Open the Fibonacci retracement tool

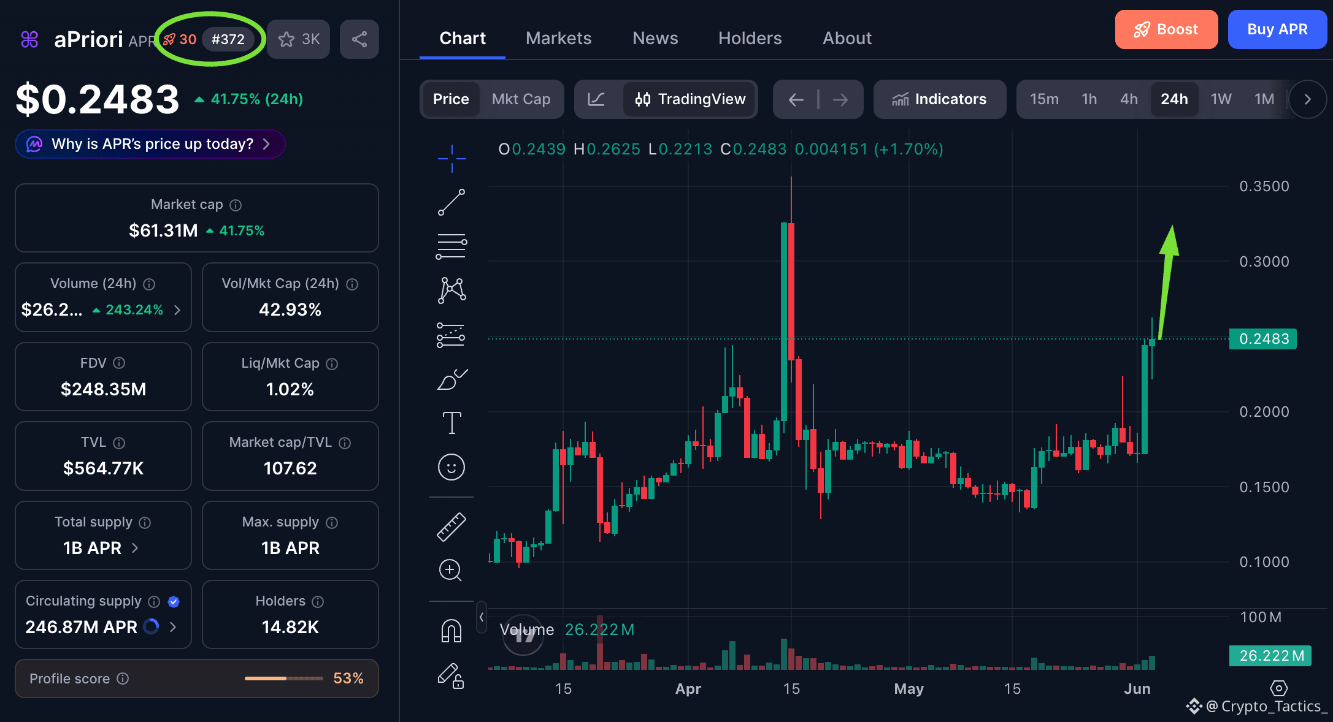point(452,246)
